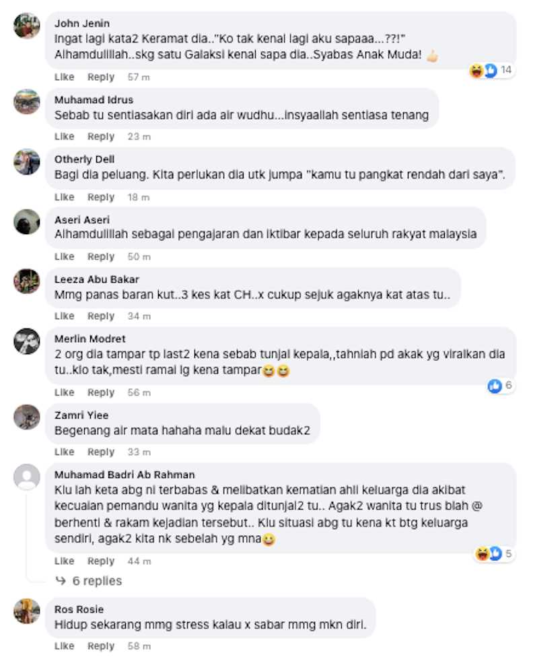Click like reaction icon on Merlin Modret's comment

[495, 386]
